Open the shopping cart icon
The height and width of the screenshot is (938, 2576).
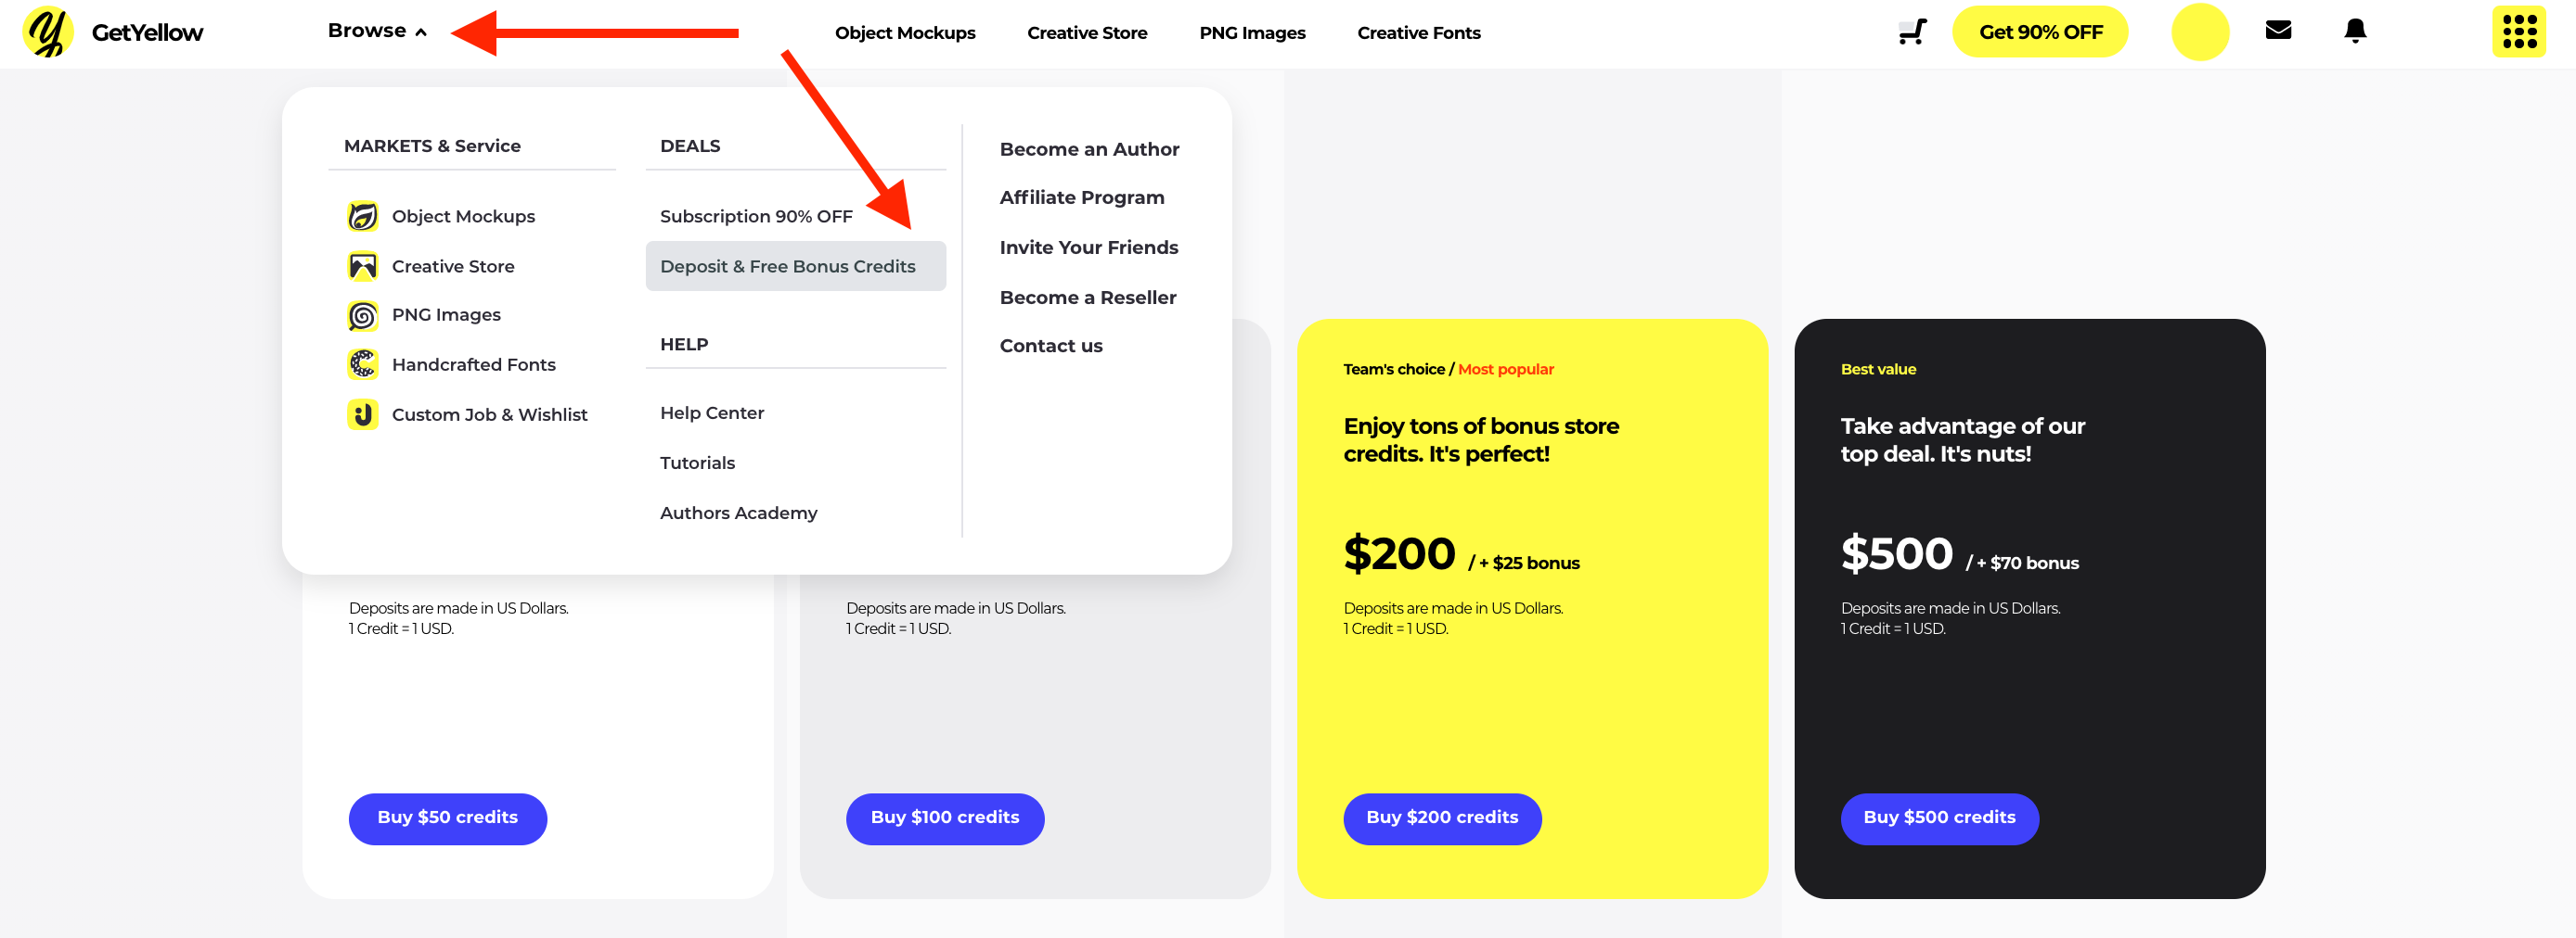[x=1912, y=32]
